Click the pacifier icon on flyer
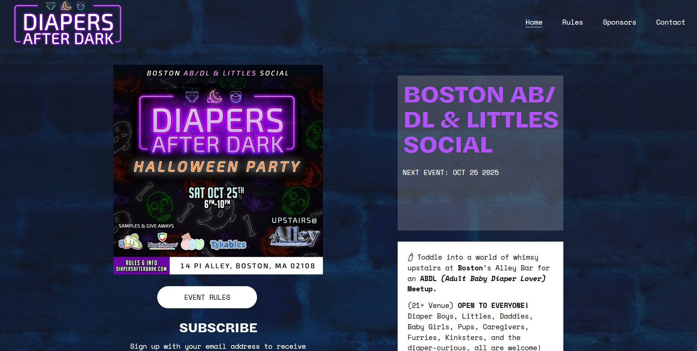 click(x=236, y=97)
